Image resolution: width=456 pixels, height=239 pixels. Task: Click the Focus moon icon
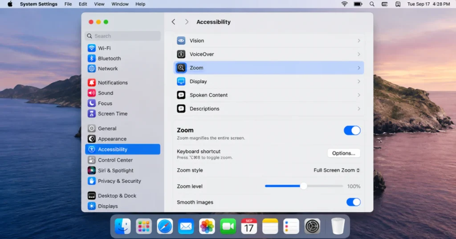pyautogui.click(x=92, y=103)
